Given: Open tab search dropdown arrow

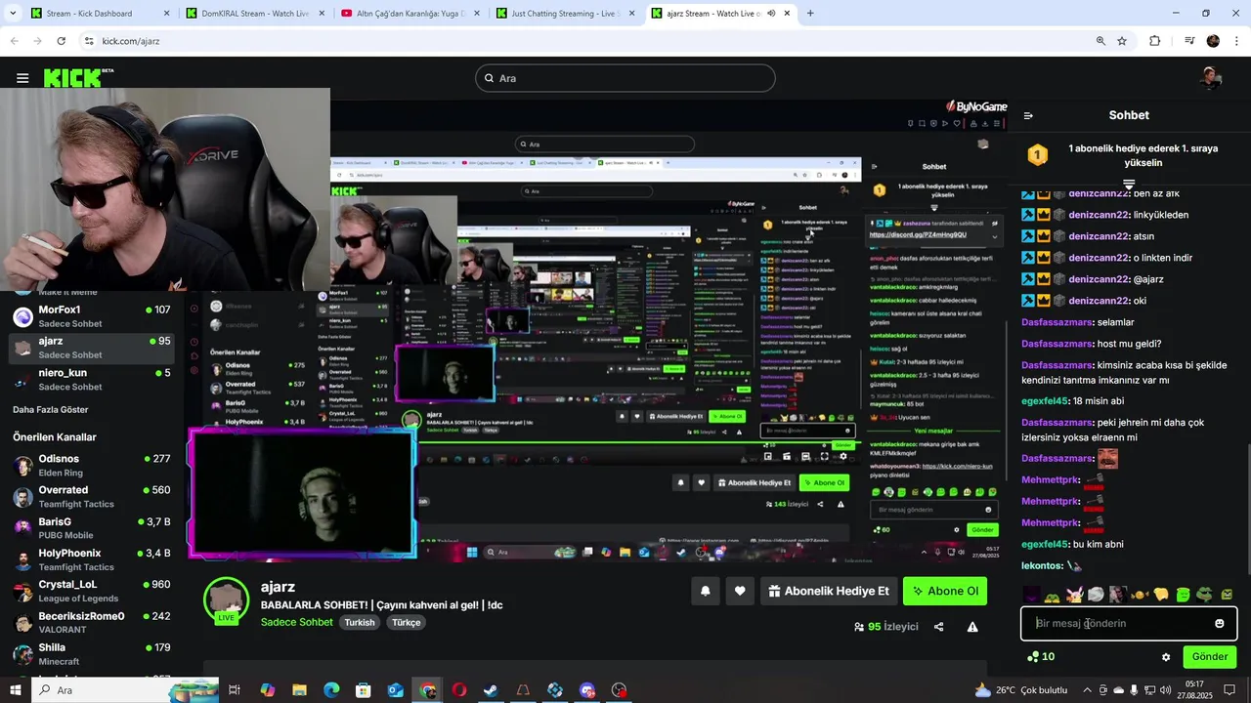Looking at the screenshot, I should pyautogui.click(x=13, y=14).
